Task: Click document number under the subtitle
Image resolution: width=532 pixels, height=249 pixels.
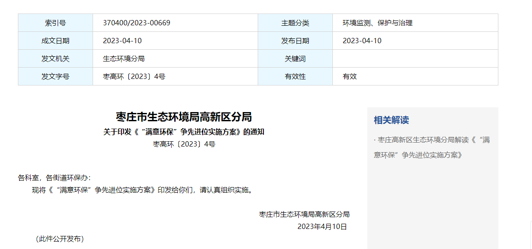Action: pyautogui.click(x=184, y=144)
